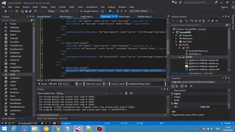
Task: Expand the App_Data folder node
Action: [176, 41]
